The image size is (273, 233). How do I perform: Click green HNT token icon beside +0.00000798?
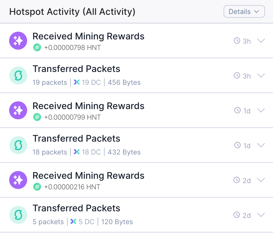[37, 48]
